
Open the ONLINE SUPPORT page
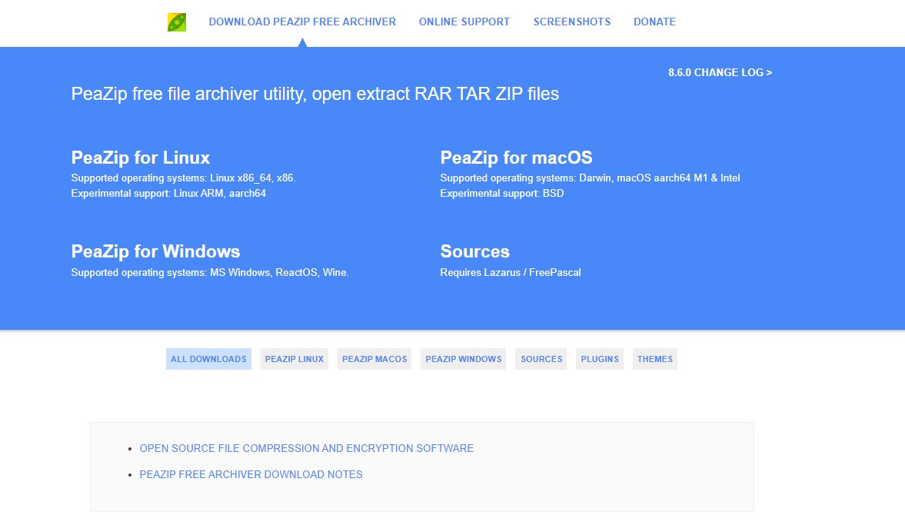point(464,22)
